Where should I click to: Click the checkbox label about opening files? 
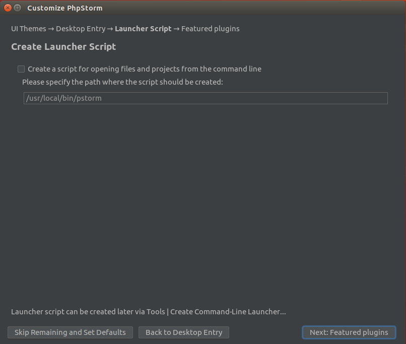point(145,69)
